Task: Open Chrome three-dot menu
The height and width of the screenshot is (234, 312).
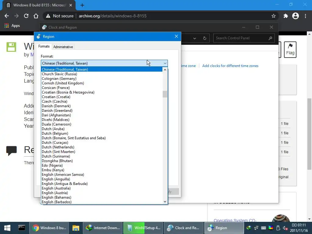Action: (305, 16)
